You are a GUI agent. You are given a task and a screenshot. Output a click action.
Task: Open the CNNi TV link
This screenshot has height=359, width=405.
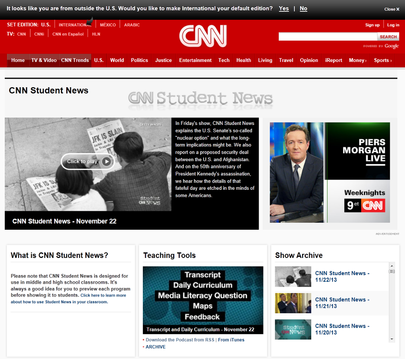[39, 34]
